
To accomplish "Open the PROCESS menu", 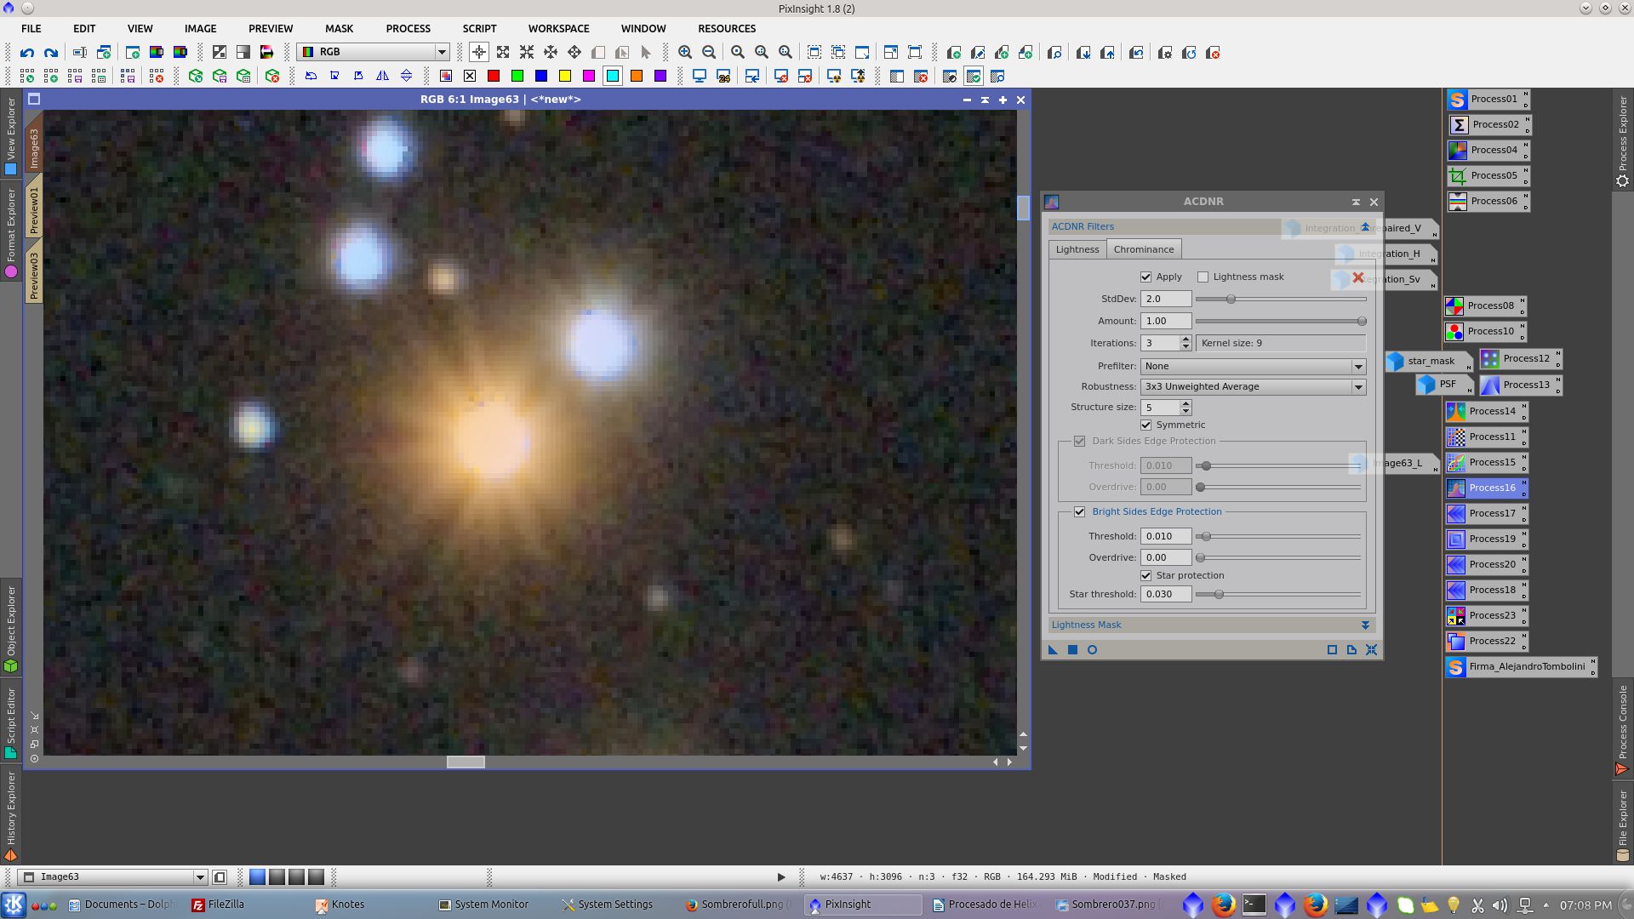I will 408,29.
